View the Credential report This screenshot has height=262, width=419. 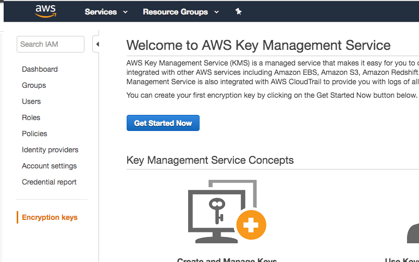coord(49,182)
